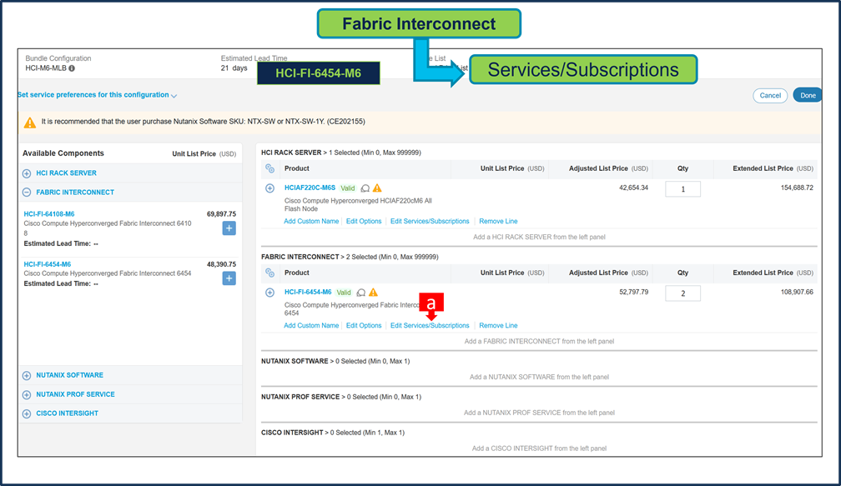
Task: Open HCIAF220C-M6S product link
Action: pyautogui.click(x=310, y=188)
